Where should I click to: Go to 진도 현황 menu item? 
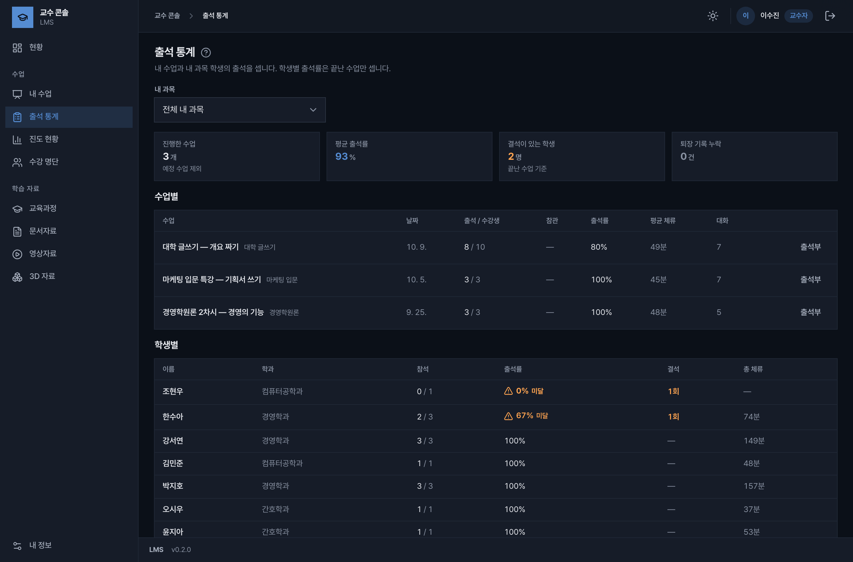(69, 140)
